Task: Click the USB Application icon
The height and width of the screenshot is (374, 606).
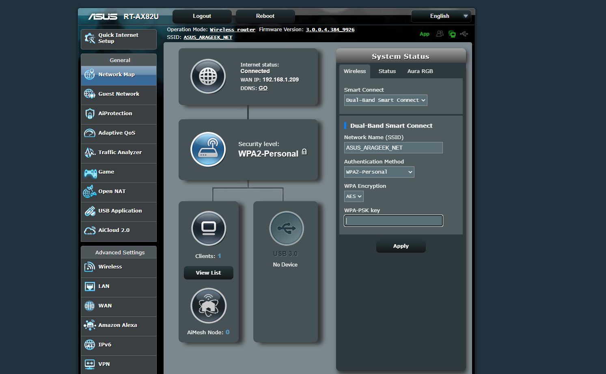Action: pyautogui.click(x=89, y=211)
